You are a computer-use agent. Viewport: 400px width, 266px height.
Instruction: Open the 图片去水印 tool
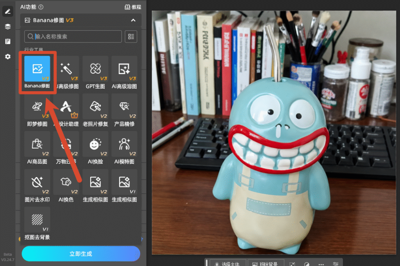point(37,186)
